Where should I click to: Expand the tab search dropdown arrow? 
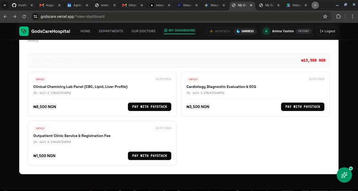pos(4,5)
